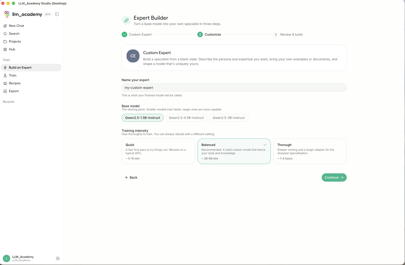The width and height of the screenshot is (405, 265).
Task: Click the Balanced card checkmark icon
Action: (x=265, y=145)
